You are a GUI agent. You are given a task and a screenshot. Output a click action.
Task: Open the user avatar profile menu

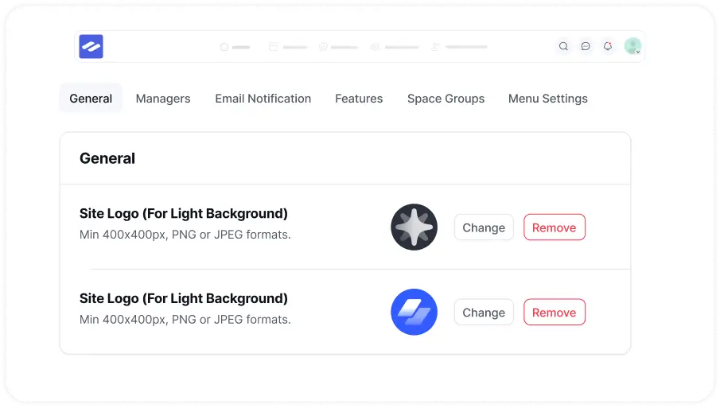point(632,47)
